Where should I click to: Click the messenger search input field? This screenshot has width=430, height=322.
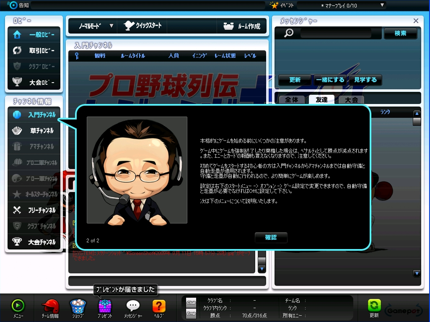point(336,33)
